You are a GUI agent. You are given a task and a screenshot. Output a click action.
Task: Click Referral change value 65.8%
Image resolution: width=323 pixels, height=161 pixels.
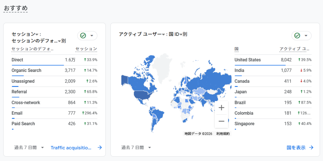(91, 92)
